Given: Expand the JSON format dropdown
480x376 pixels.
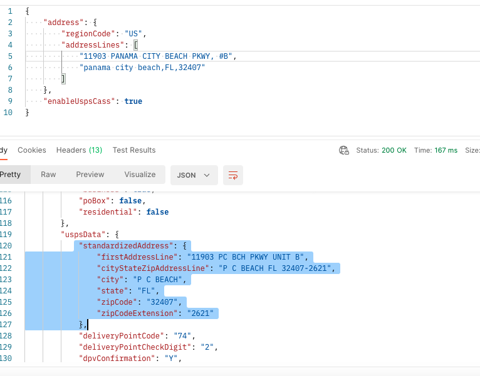Looking at the screenshot, I should (194, 175).
